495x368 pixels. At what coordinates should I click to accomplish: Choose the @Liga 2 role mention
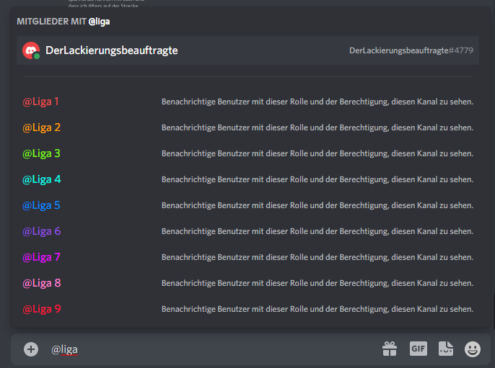click(41, 127)
